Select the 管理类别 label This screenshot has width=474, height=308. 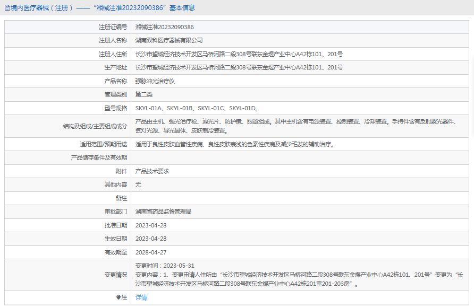tap(116, 94)
